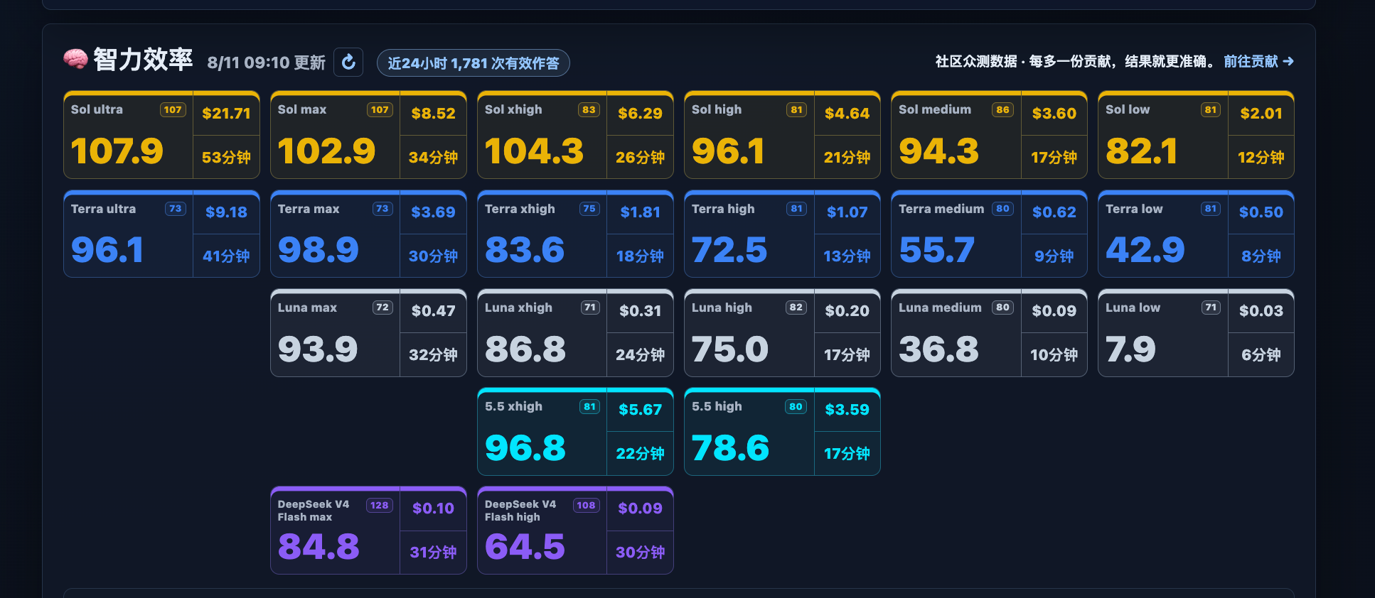1375x598 pixels.
Task: Select the Sol medium score 94.3
Action: (938, 151)
